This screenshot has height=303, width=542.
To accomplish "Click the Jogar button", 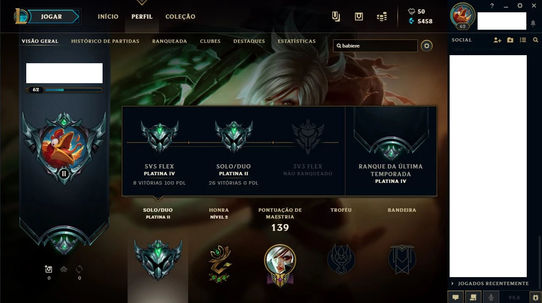I will [x=51, y=17].
